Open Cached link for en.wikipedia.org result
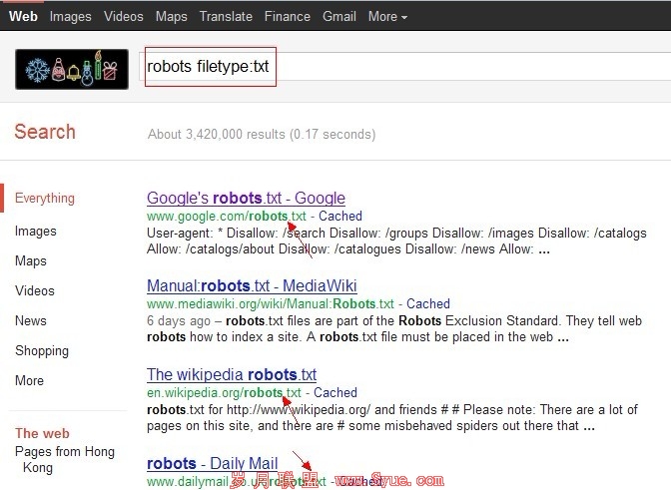The image size is (671, 490). coord(335,392)
